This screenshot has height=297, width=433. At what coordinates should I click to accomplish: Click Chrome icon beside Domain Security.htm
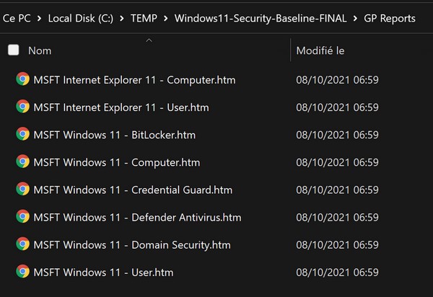tap(22, 244)
